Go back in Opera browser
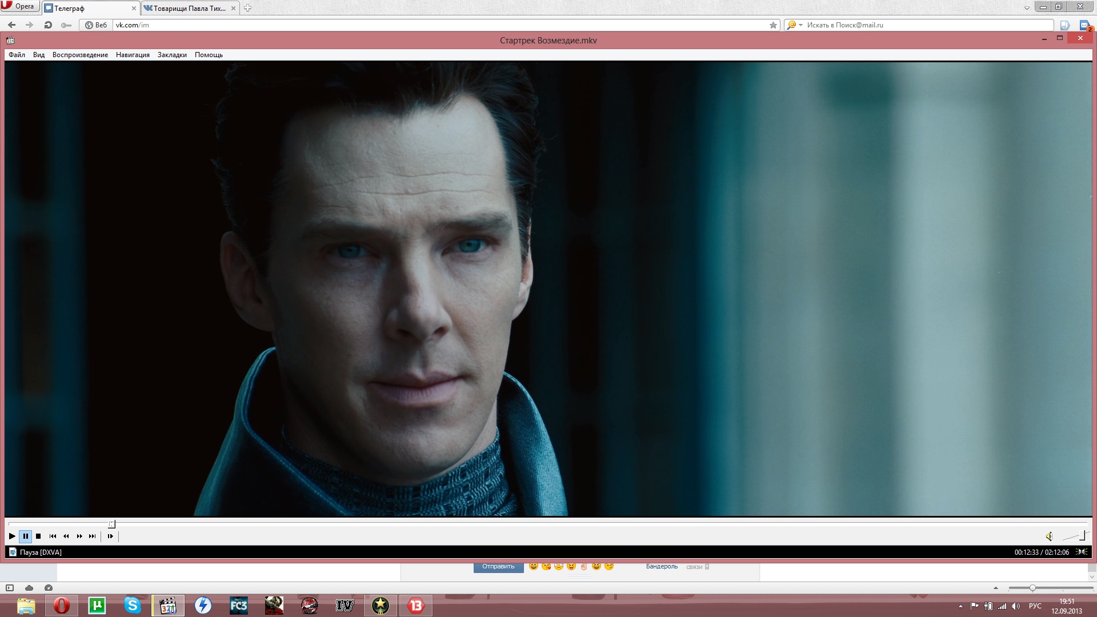This screenshot has height=617, width=1097. click(11, 25)
